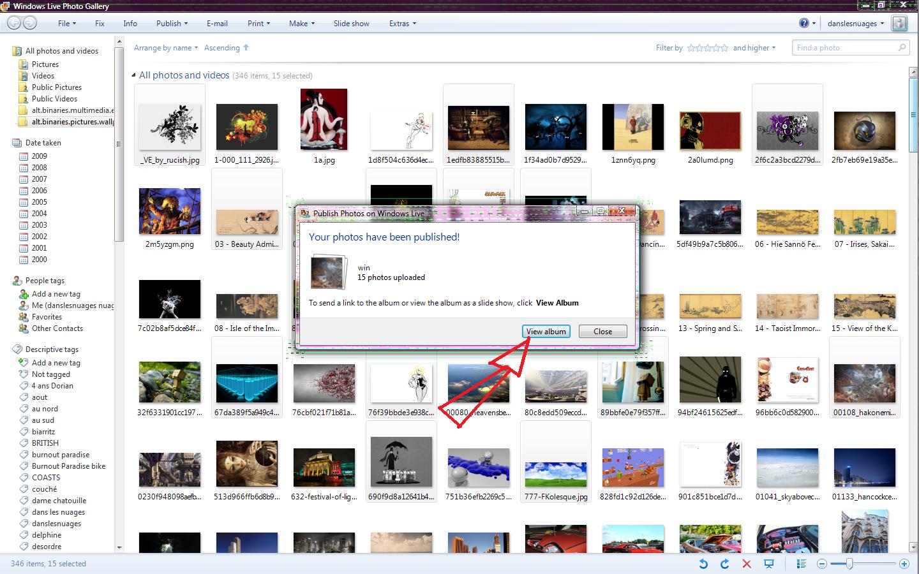
Task: Move the thumbnail zoom slider handle
Action: click(849, 564)
